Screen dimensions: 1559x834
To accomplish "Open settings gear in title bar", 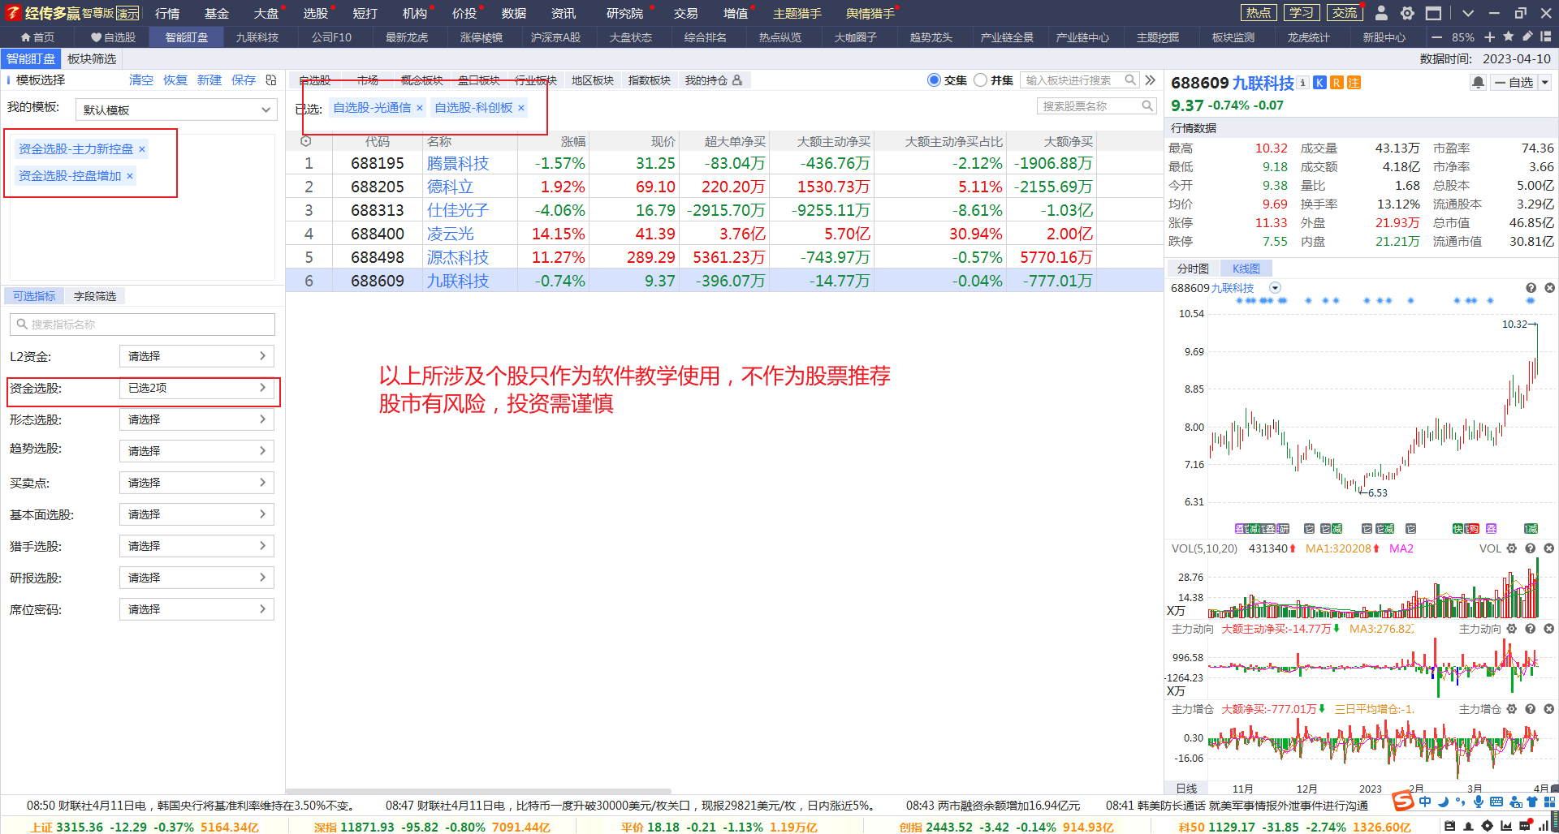I will click(x=1407, y=13).
